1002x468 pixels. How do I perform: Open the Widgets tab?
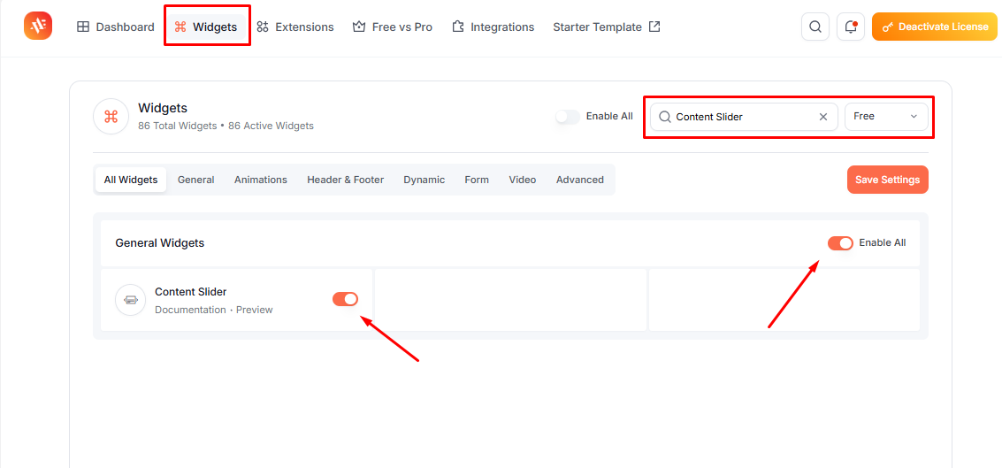[206, 27]
